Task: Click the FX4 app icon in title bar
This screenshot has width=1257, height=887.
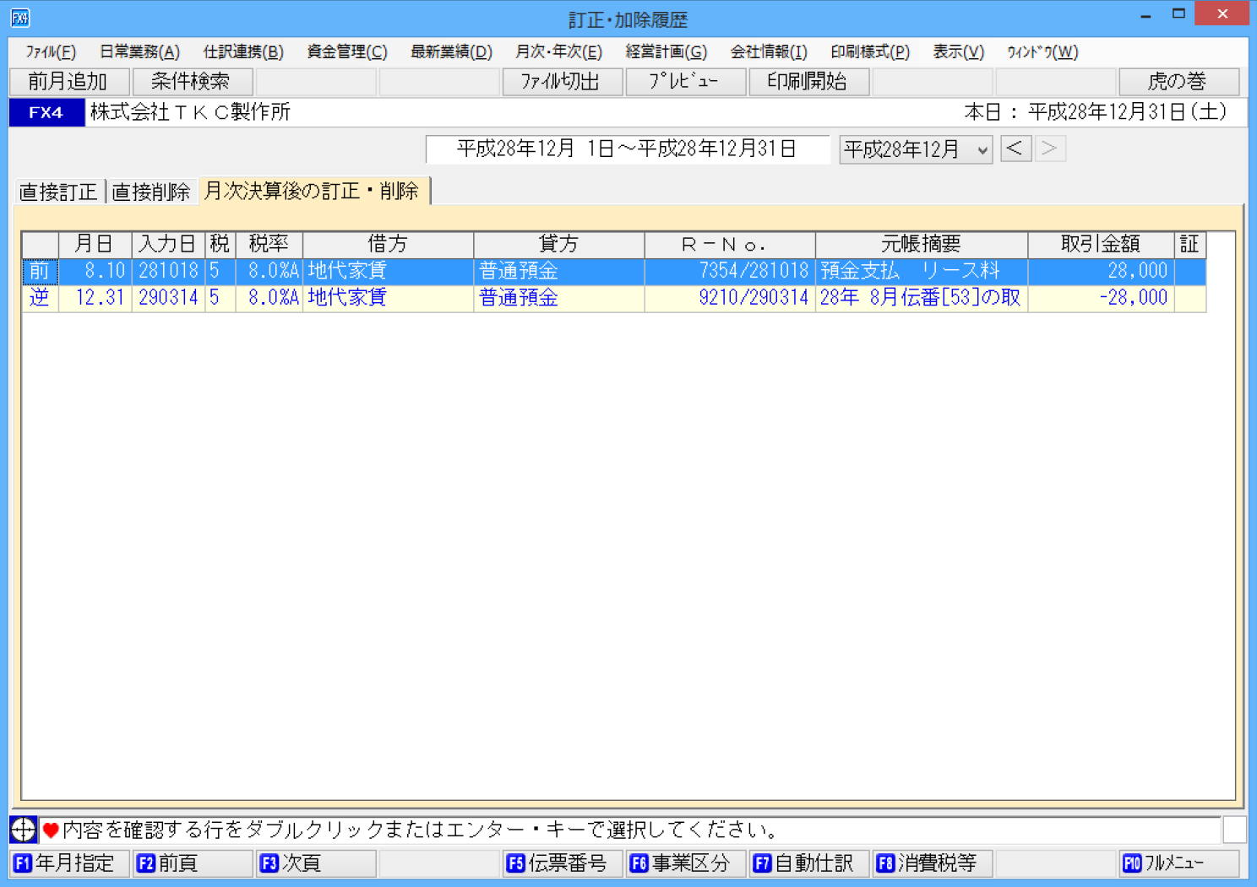Action: [x=20, y=17]
